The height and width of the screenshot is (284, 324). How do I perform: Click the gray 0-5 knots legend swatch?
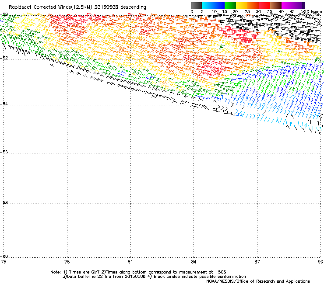click(x=196, y=5)
